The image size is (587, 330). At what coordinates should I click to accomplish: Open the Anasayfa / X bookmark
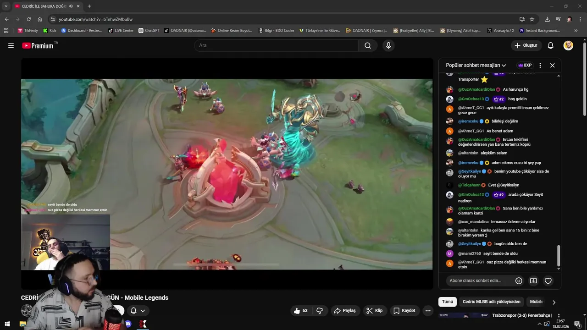click(x=501, y=31)
